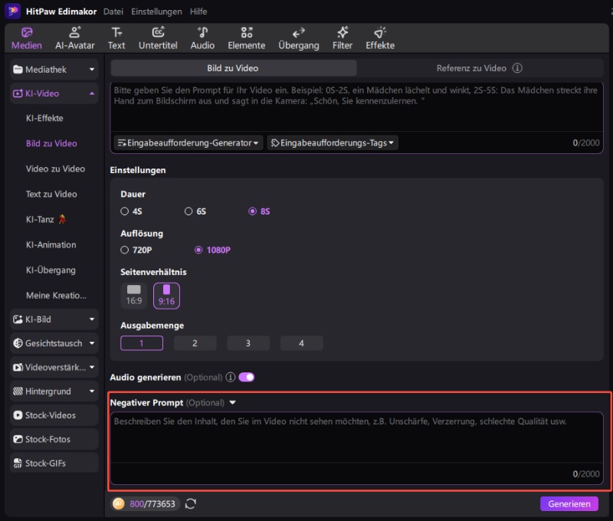Switch to Referenz zu Video tab
This screenshot has width=613, height=521.
[471, 68]
